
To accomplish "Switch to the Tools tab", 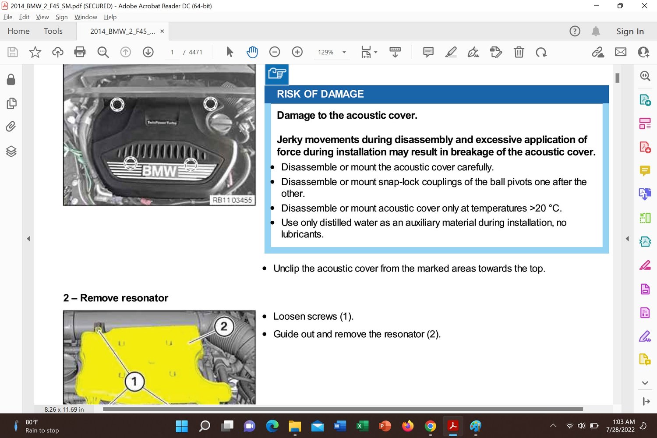I will [x=53, y=31].
